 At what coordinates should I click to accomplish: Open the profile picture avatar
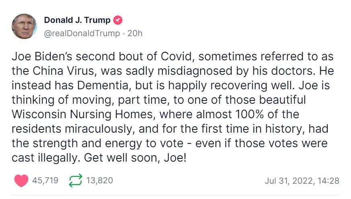pos(25,26)
